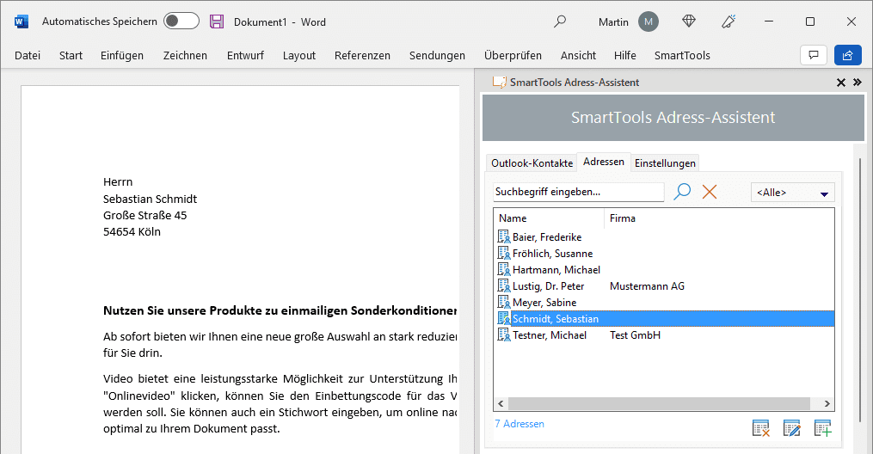Expand task pane options double chevron
This screenshot has width=873, height=454.
click(x=857, y=83)
